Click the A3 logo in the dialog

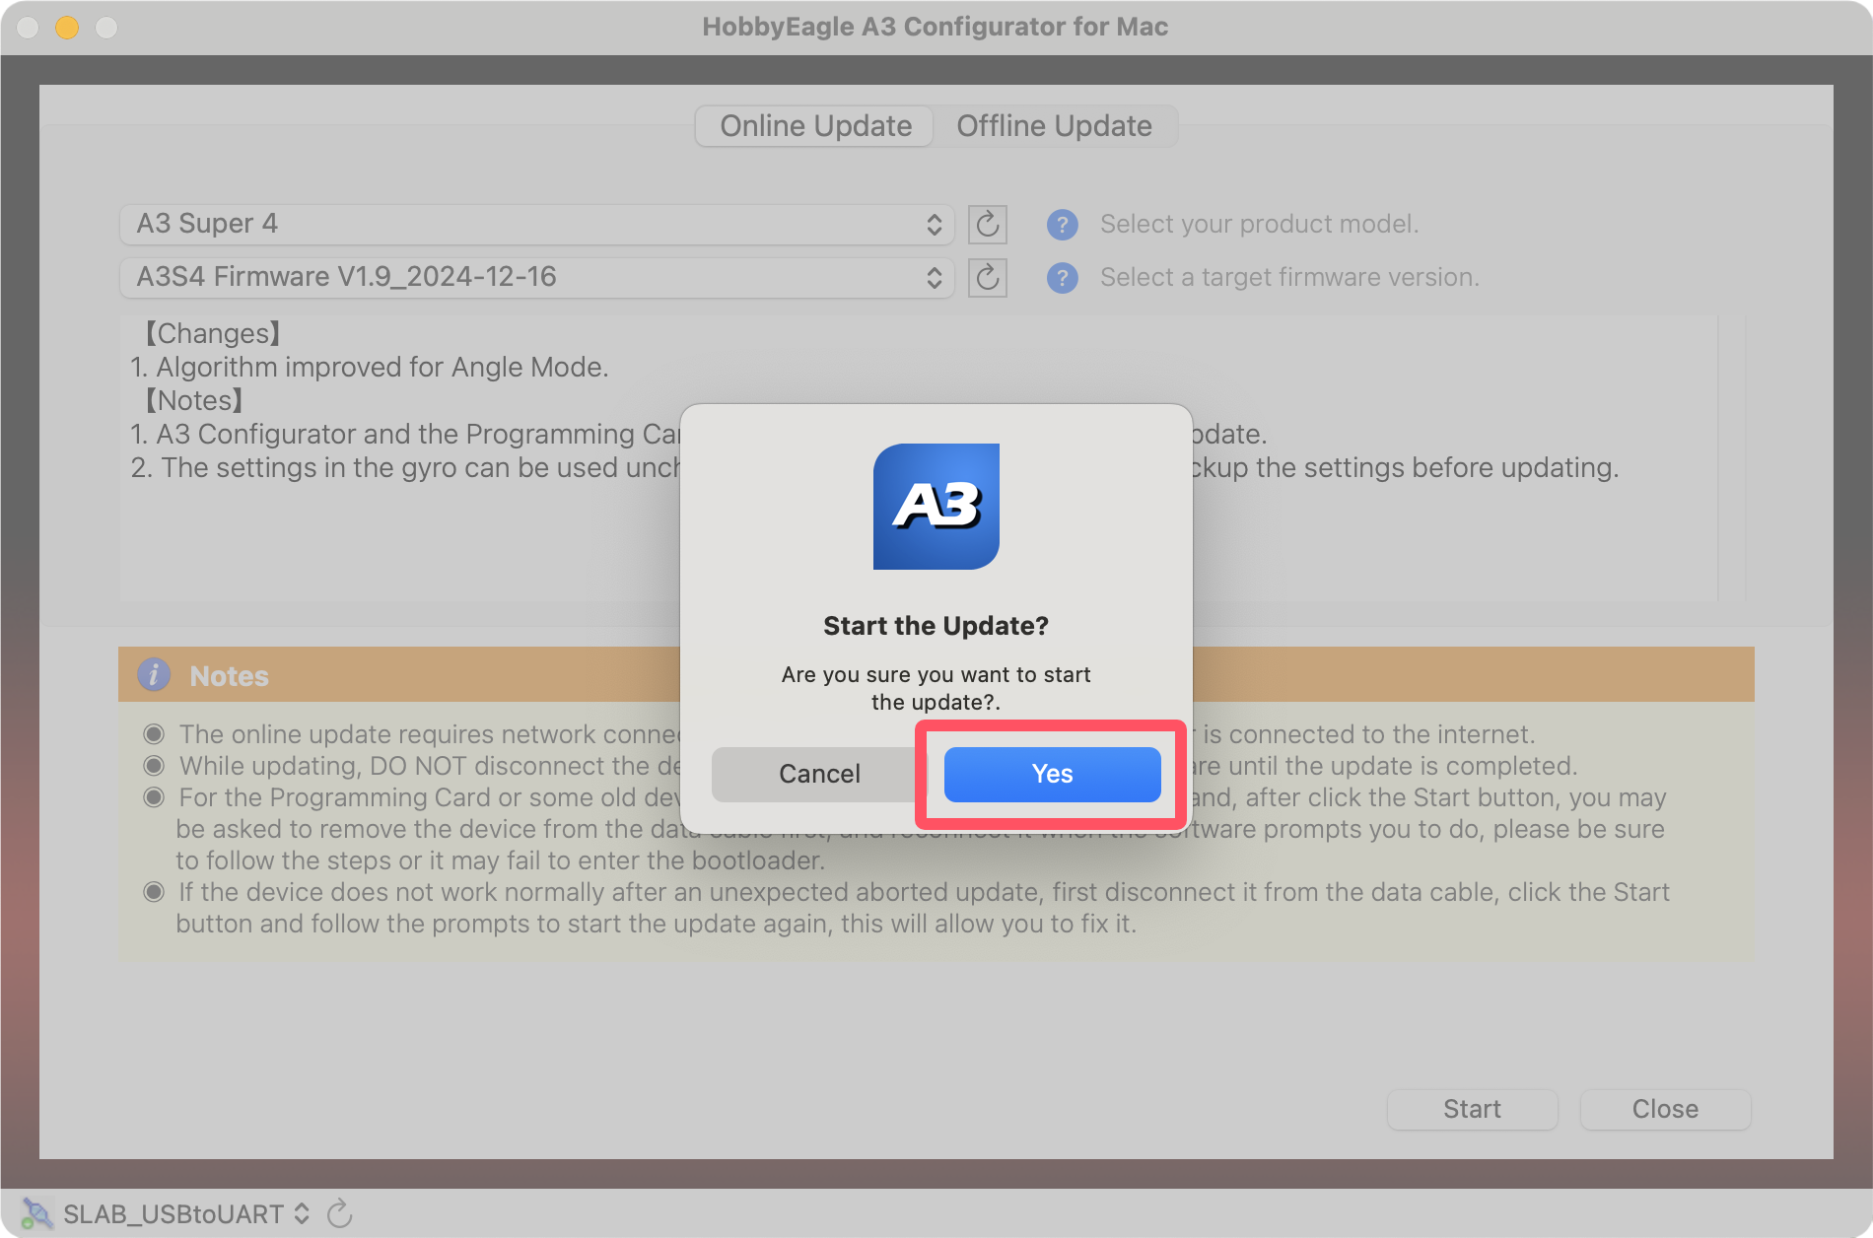pyautogui.click(x=936, y=506)
